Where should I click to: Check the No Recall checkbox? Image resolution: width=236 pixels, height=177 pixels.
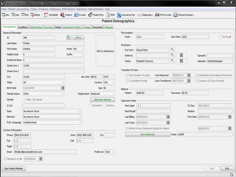coord(220,37)
